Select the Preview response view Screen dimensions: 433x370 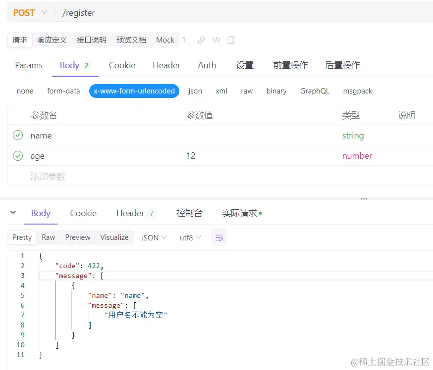(x=78, y=237)
